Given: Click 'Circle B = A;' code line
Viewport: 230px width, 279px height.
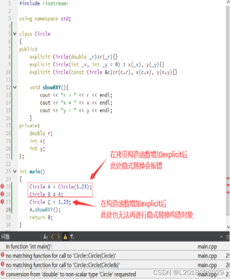Looking at the screenshot, I should tap(46, 194).
